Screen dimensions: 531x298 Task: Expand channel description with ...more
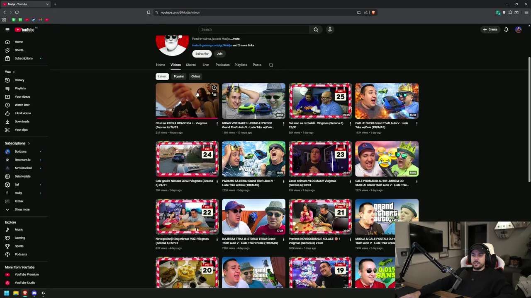pos(235,38)
